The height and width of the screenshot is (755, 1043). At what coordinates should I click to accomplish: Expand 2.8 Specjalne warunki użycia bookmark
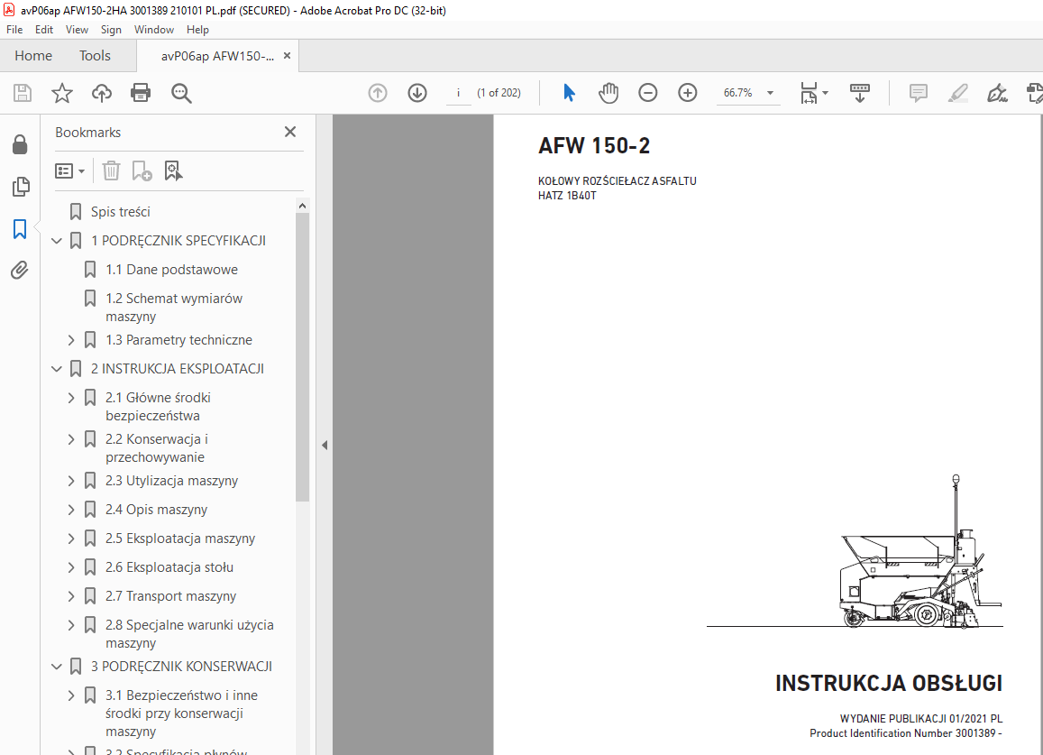pyautogui.click(x=71, y=625)
